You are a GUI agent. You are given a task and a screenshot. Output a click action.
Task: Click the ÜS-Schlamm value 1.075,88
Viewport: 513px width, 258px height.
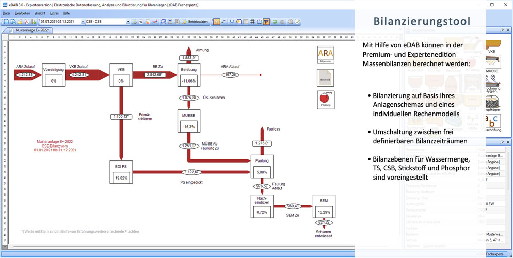click(x=189, y=98)
